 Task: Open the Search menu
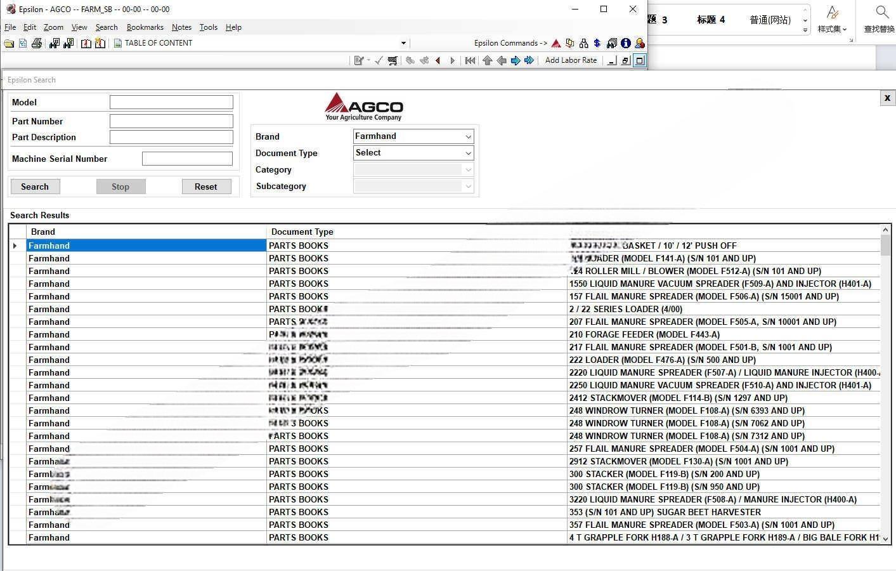[x=107, y=27]
